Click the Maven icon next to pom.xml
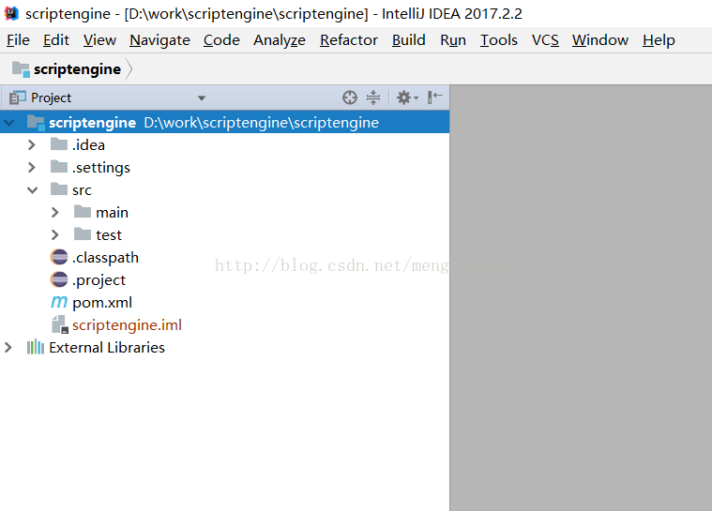The width and height of the screenshot is (712, 511). [59, 302]
